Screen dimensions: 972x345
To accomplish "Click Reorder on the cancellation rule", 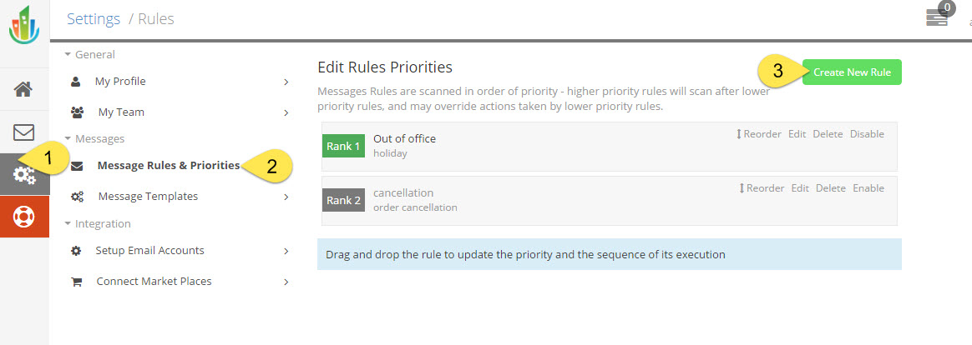I will (x=762, y=188).
